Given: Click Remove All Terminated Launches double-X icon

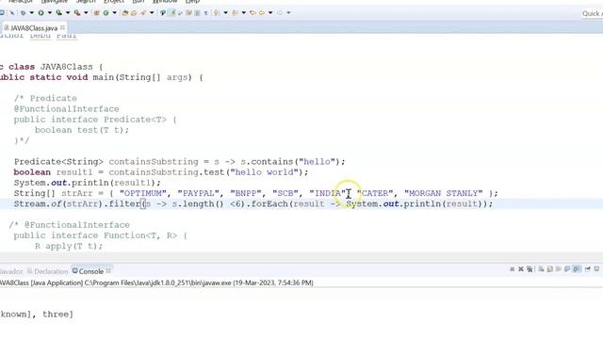Looking at the screenshot, I should pyautogui.click(x=530, y=269).
